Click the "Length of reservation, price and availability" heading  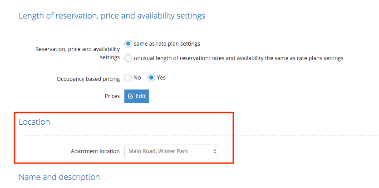point(112,16)
